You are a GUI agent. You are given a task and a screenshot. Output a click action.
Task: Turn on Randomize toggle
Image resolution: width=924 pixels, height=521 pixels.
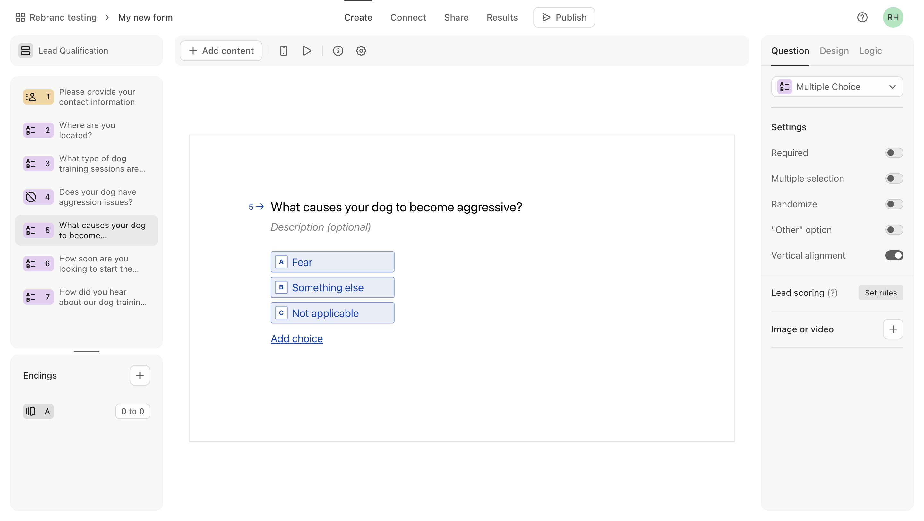click(x=894, y=204)
